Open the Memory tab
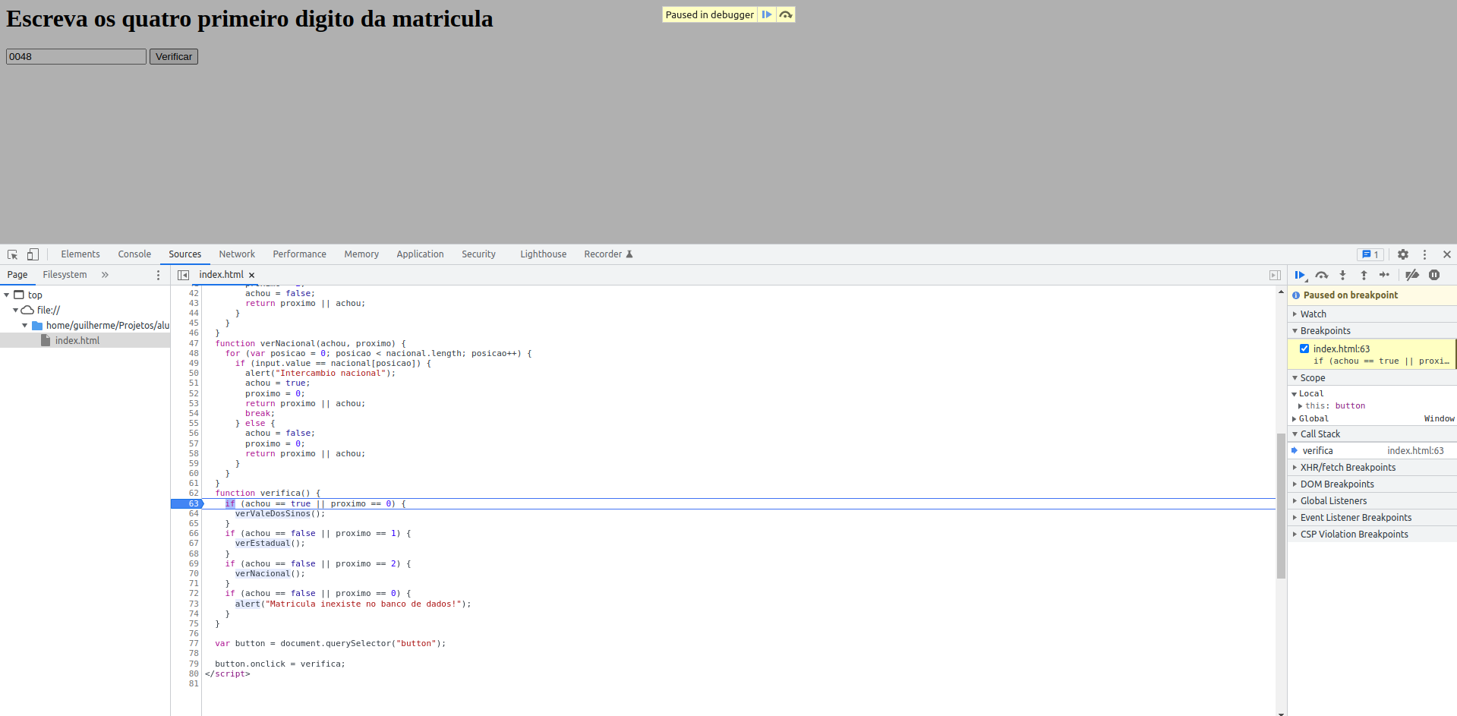The height and width of the screenshot is (716, 1457). 361,254
